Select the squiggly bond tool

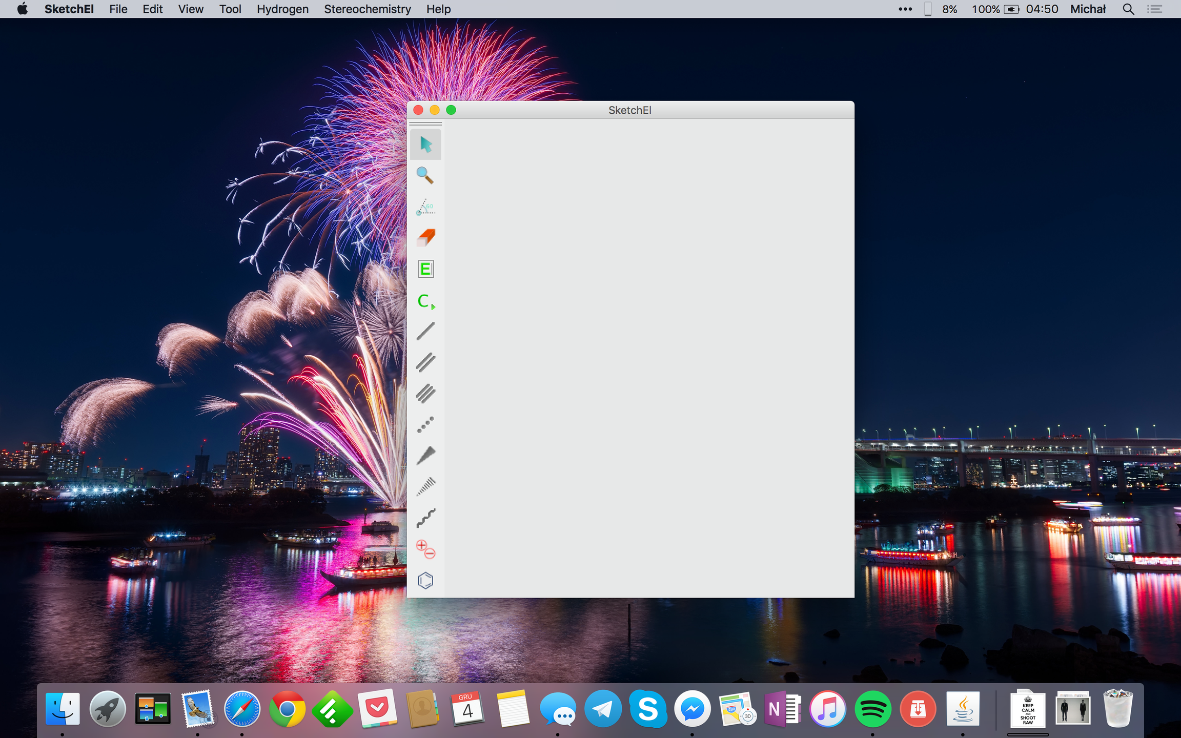(x=425, y=518)
